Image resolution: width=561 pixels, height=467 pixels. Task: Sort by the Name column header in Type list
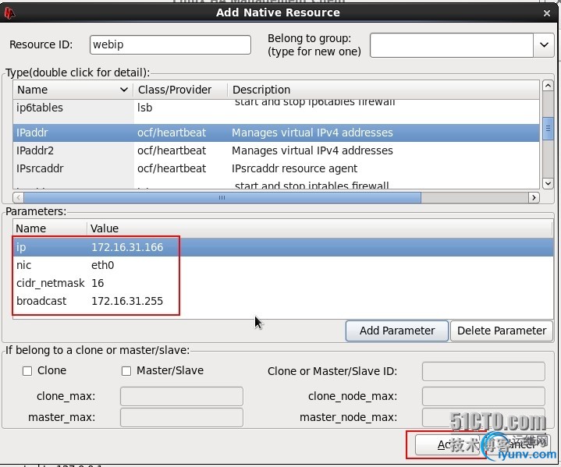73,90
